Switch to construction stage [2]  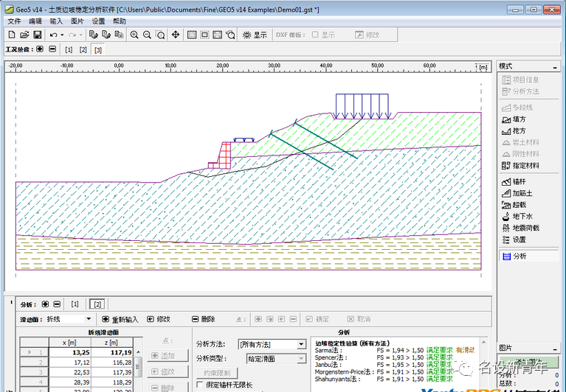(x=83, y=49)
